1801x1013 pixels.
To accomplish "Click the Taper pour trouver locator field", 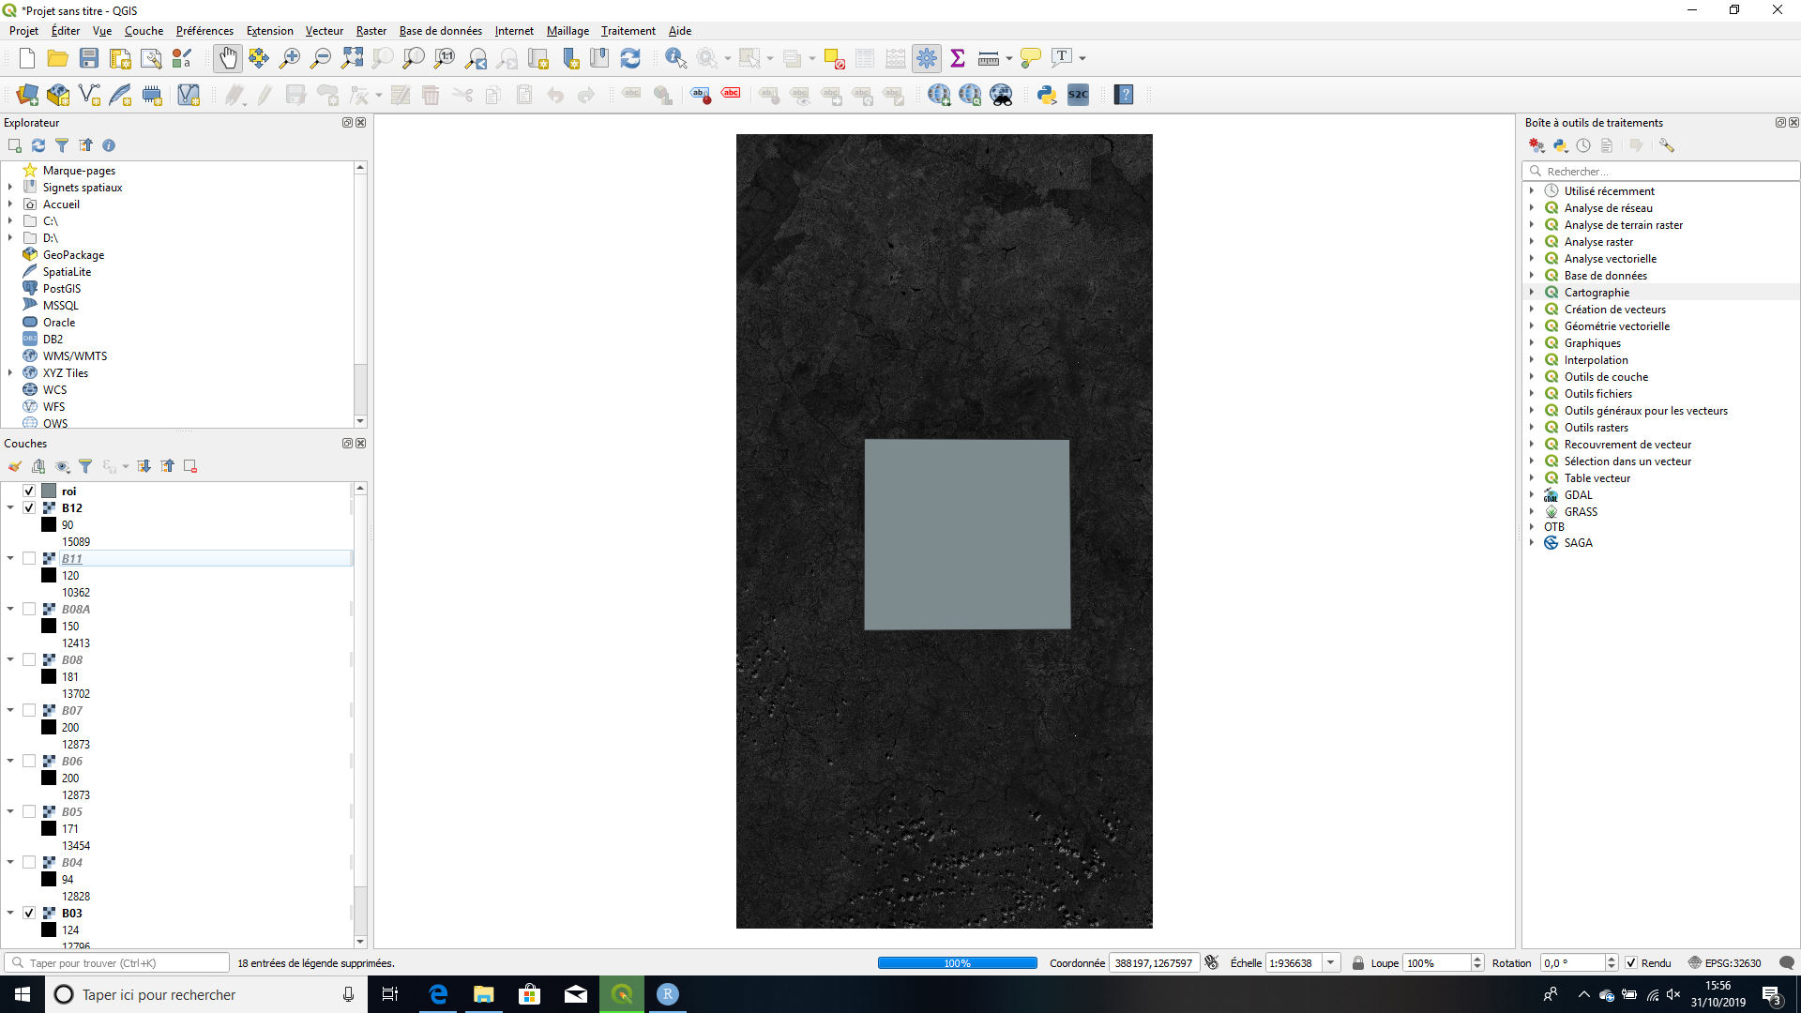I will 117,963.
